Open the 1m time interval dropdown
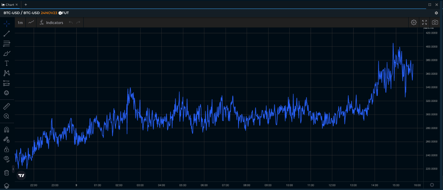Screen dimensions: 443x190 click(20, 23)
